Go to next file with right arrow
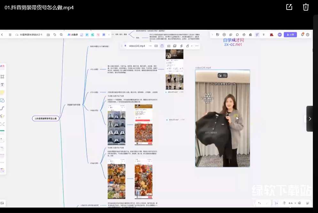 point(309,119)
